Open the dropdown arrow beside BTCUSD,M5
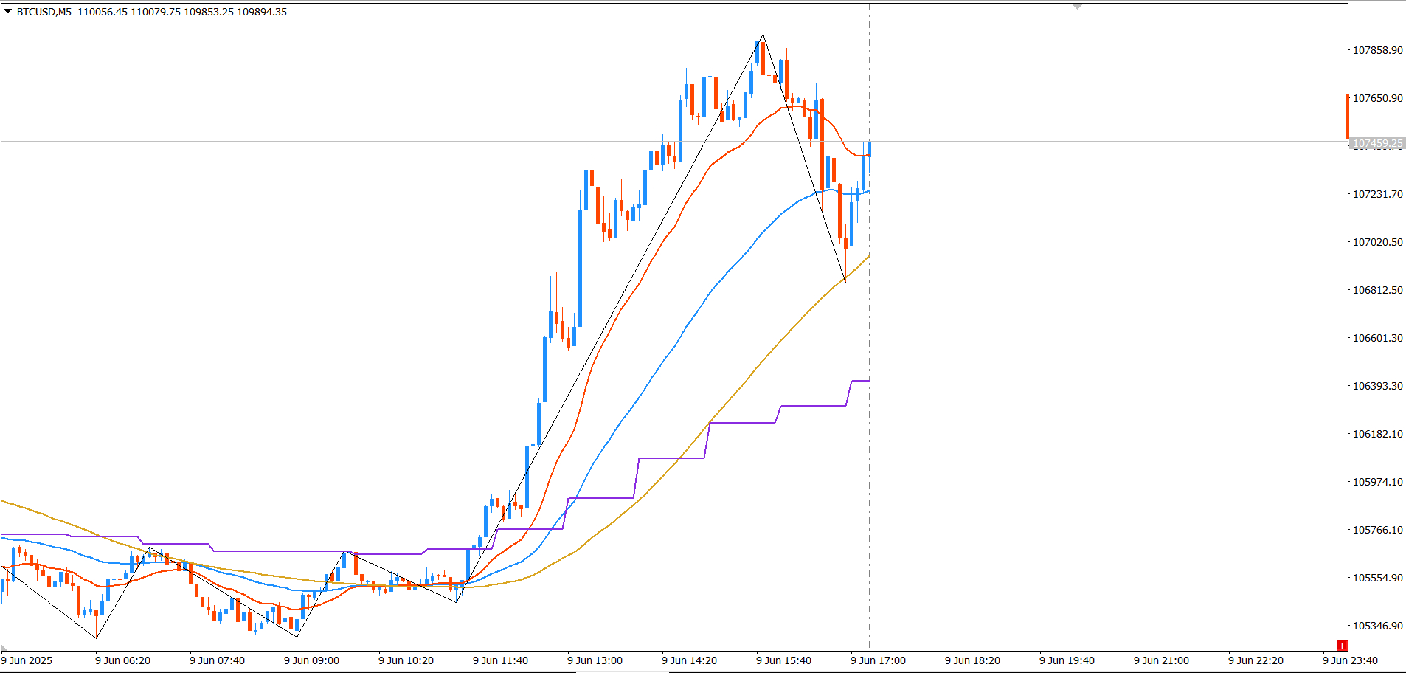 [x=8, y=11]
